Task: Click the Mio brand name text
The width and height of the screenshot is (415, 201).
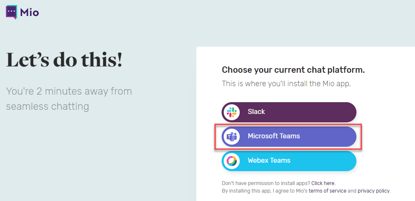Action: [x=29, y=12]
